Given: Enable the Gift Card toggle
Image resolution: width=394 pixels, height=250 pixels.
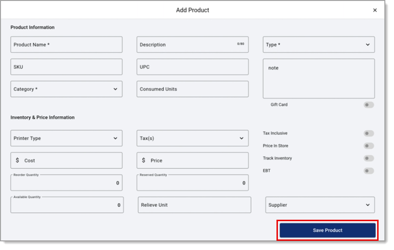Looking at the screenshot, I should 368,105.
